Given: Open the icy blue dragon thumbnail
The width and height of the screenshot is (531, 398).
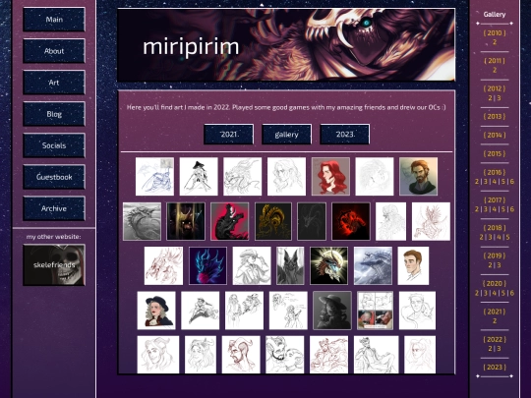Looking at the screenshot, I should (x=373, y=265).
